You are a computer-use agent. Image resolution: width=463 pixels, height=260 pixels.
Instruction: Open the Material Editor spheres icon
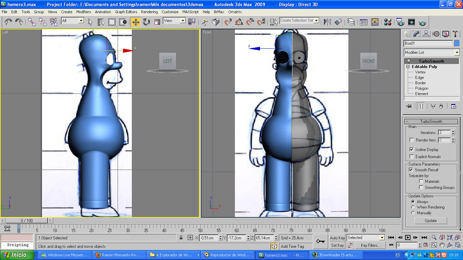(388, 22)
